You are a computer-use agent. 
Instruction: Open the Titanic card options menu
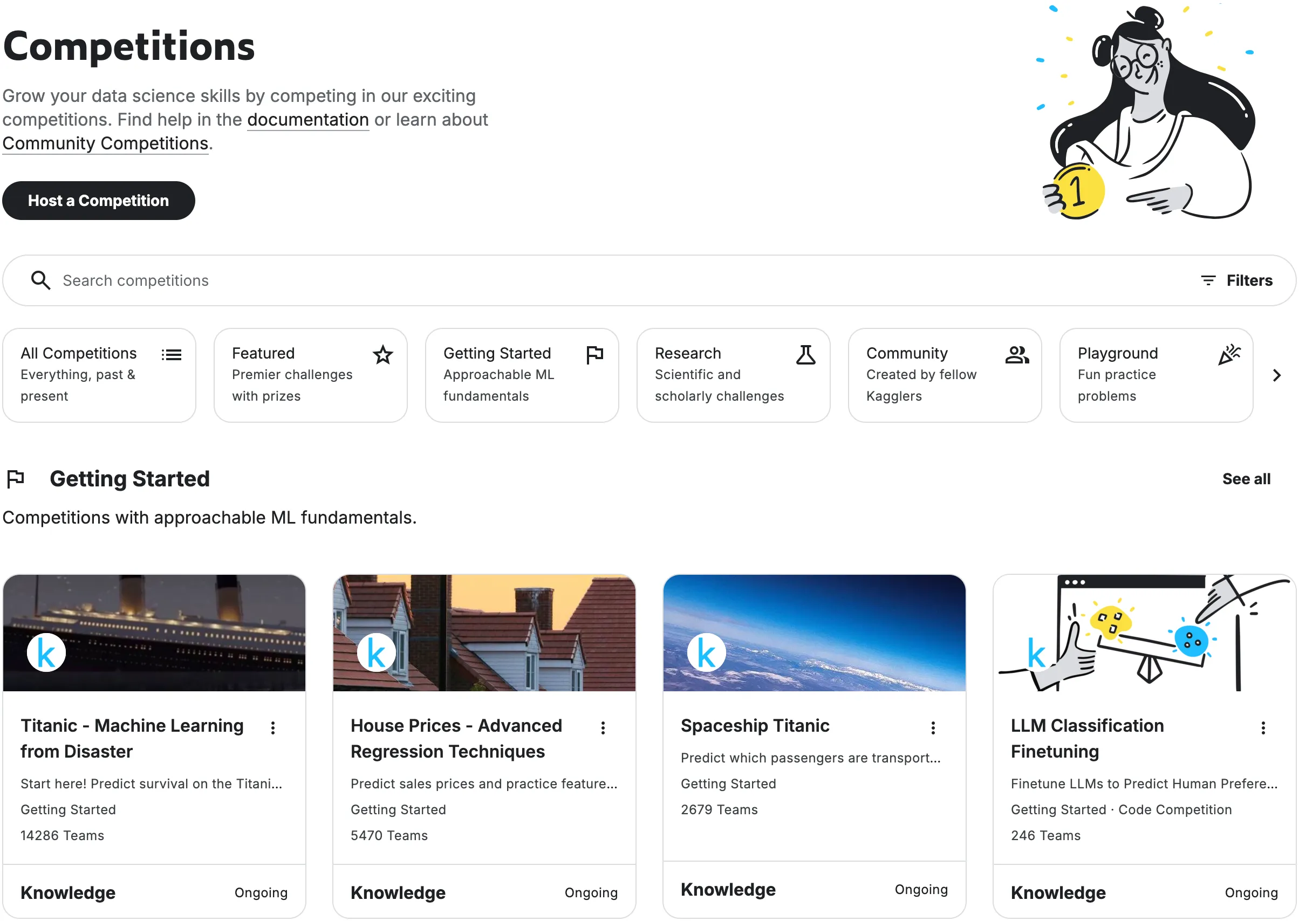pos(273,727)
